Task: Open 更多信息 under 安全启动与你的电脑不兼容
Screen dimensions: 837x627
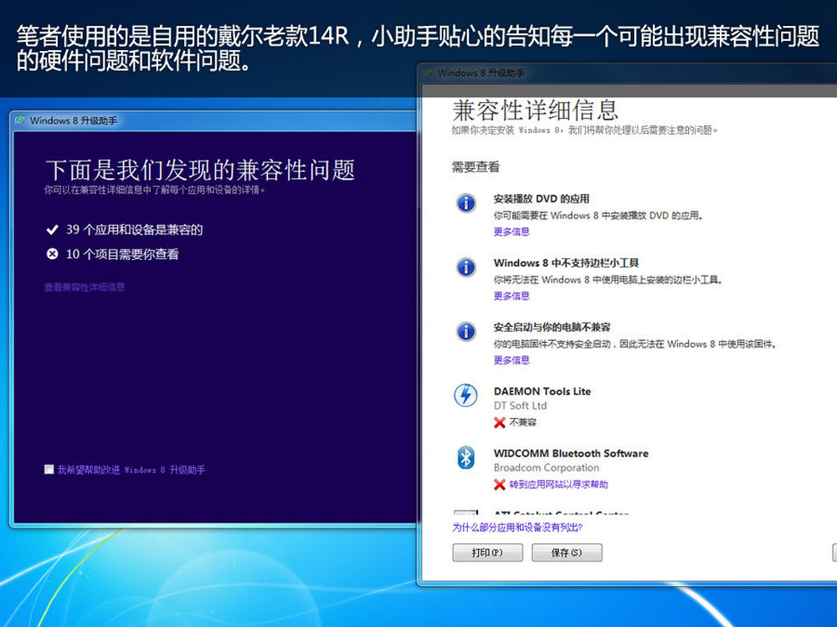Action: [511, 359]
